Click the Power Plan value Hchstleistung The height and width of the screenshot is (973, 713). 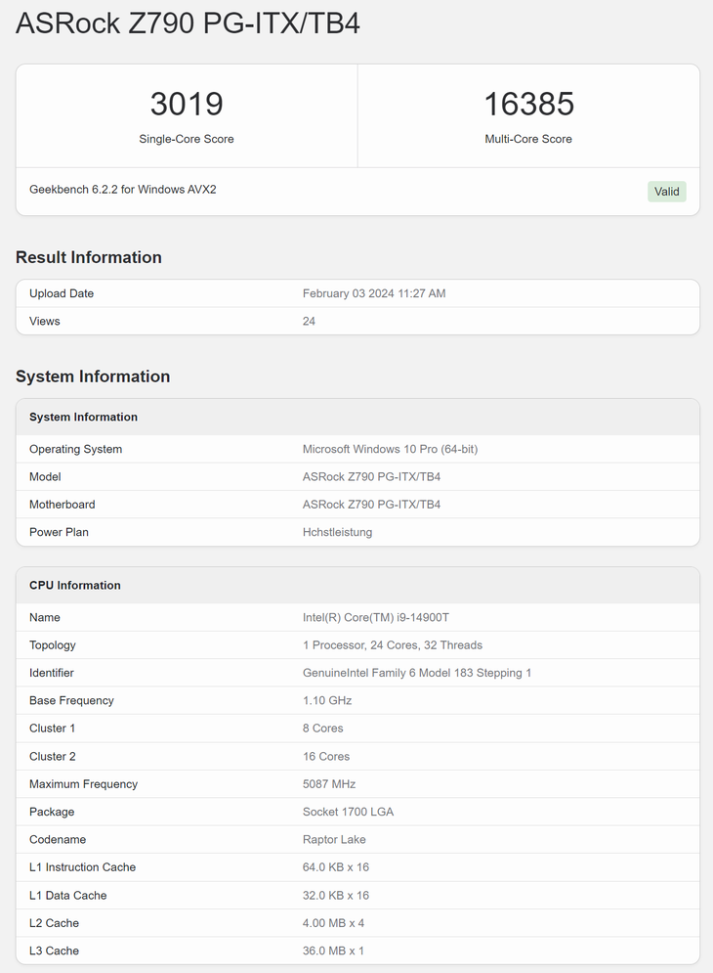337,532
